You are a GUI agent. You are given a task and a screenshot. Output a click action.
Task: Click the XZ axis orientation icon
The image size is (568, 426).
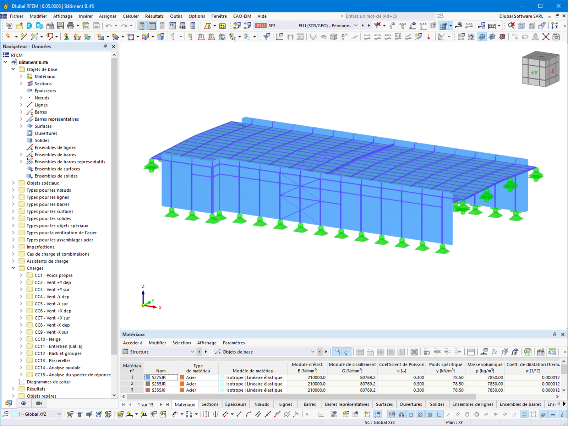coord(555,26)
